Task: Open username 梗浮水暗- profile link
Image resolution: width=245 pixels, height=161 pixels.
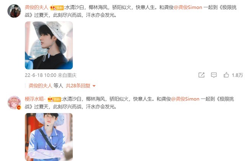Action: coord(35,99)
